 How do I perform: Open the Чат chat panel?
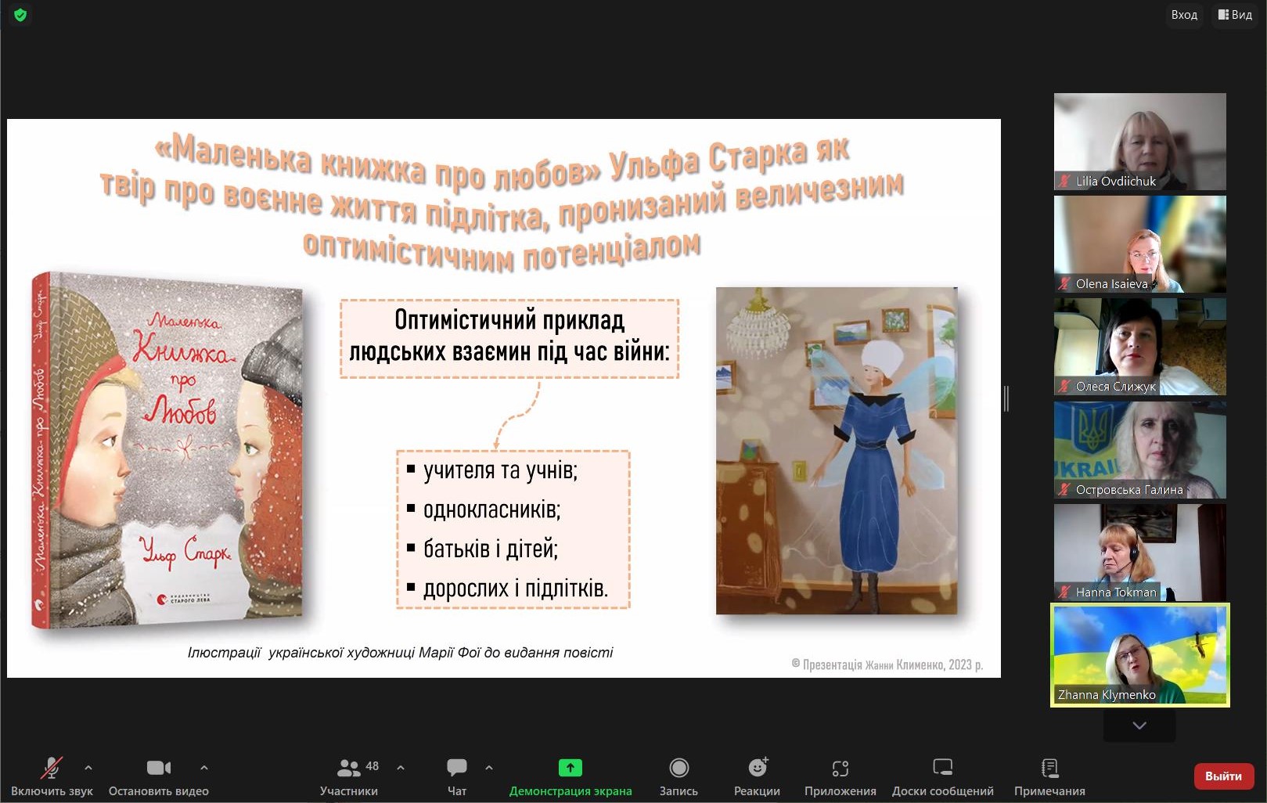(x=457, y=776)
